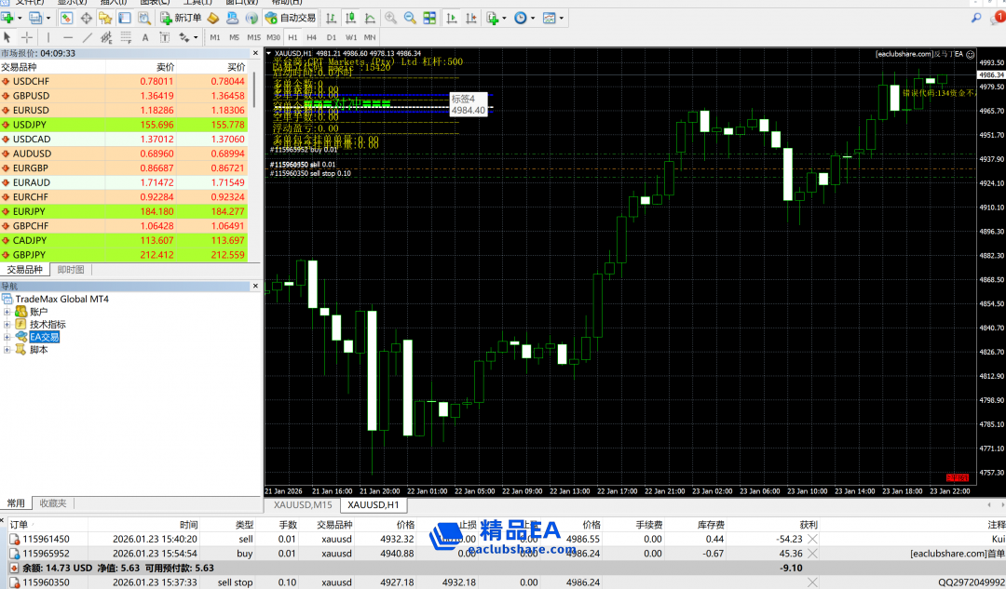Expand the 技术指标 (Indicators) tree node

point(7,325)
